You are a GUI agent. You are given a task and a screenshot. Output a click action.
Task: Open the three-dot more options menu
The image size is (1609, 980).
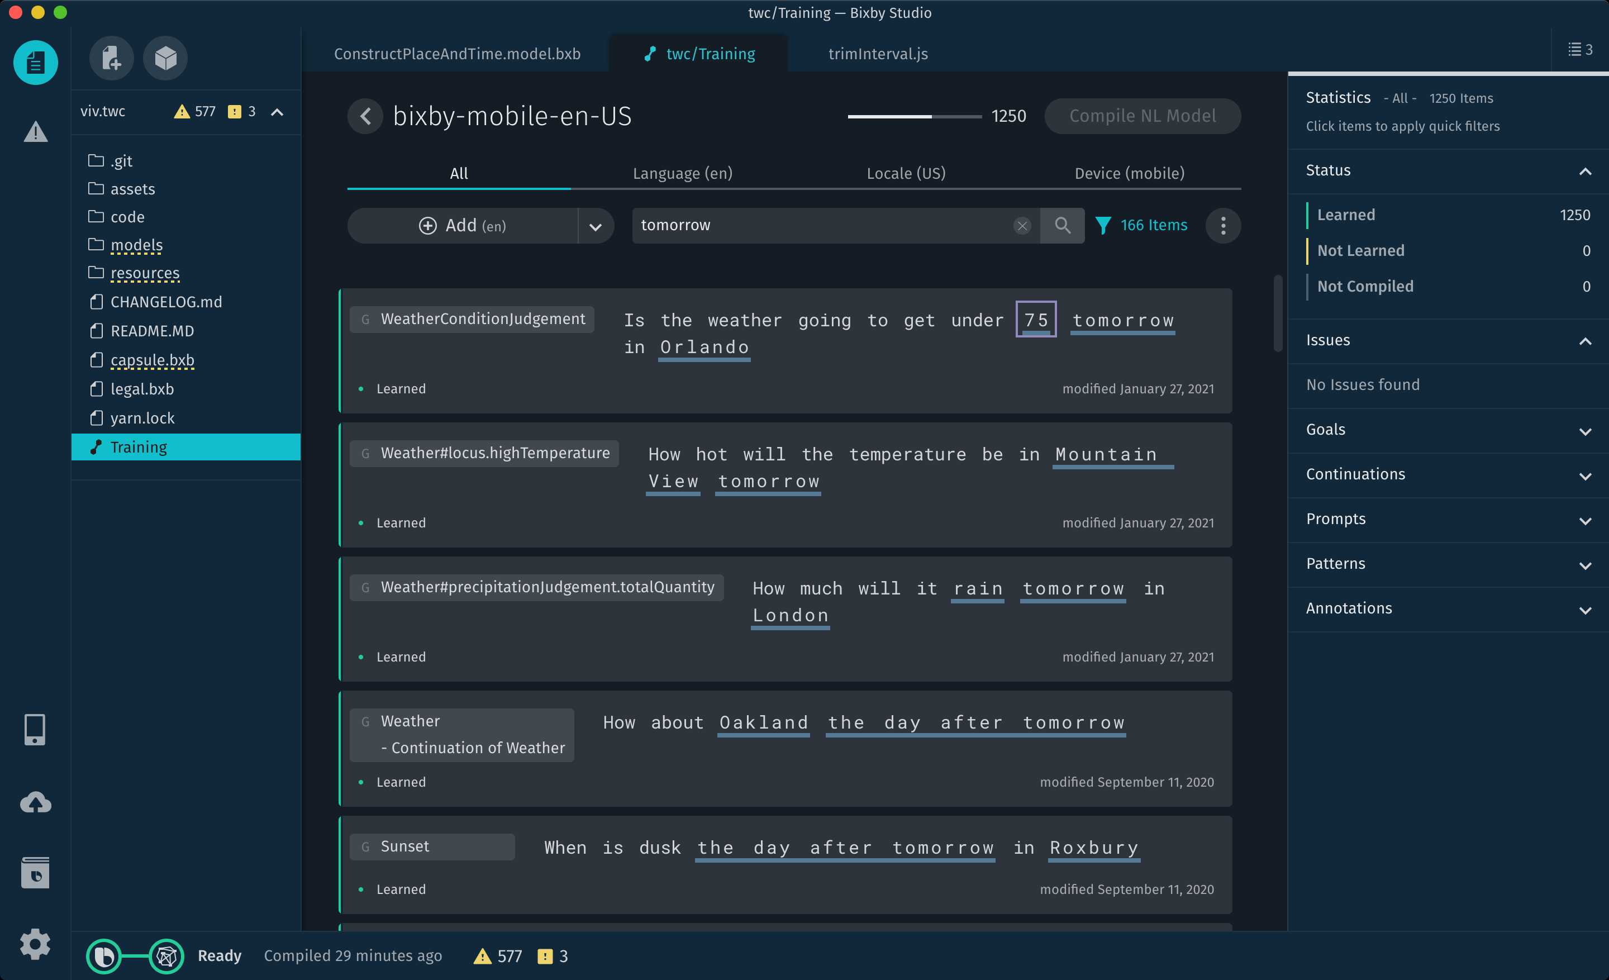(1223, 226)
